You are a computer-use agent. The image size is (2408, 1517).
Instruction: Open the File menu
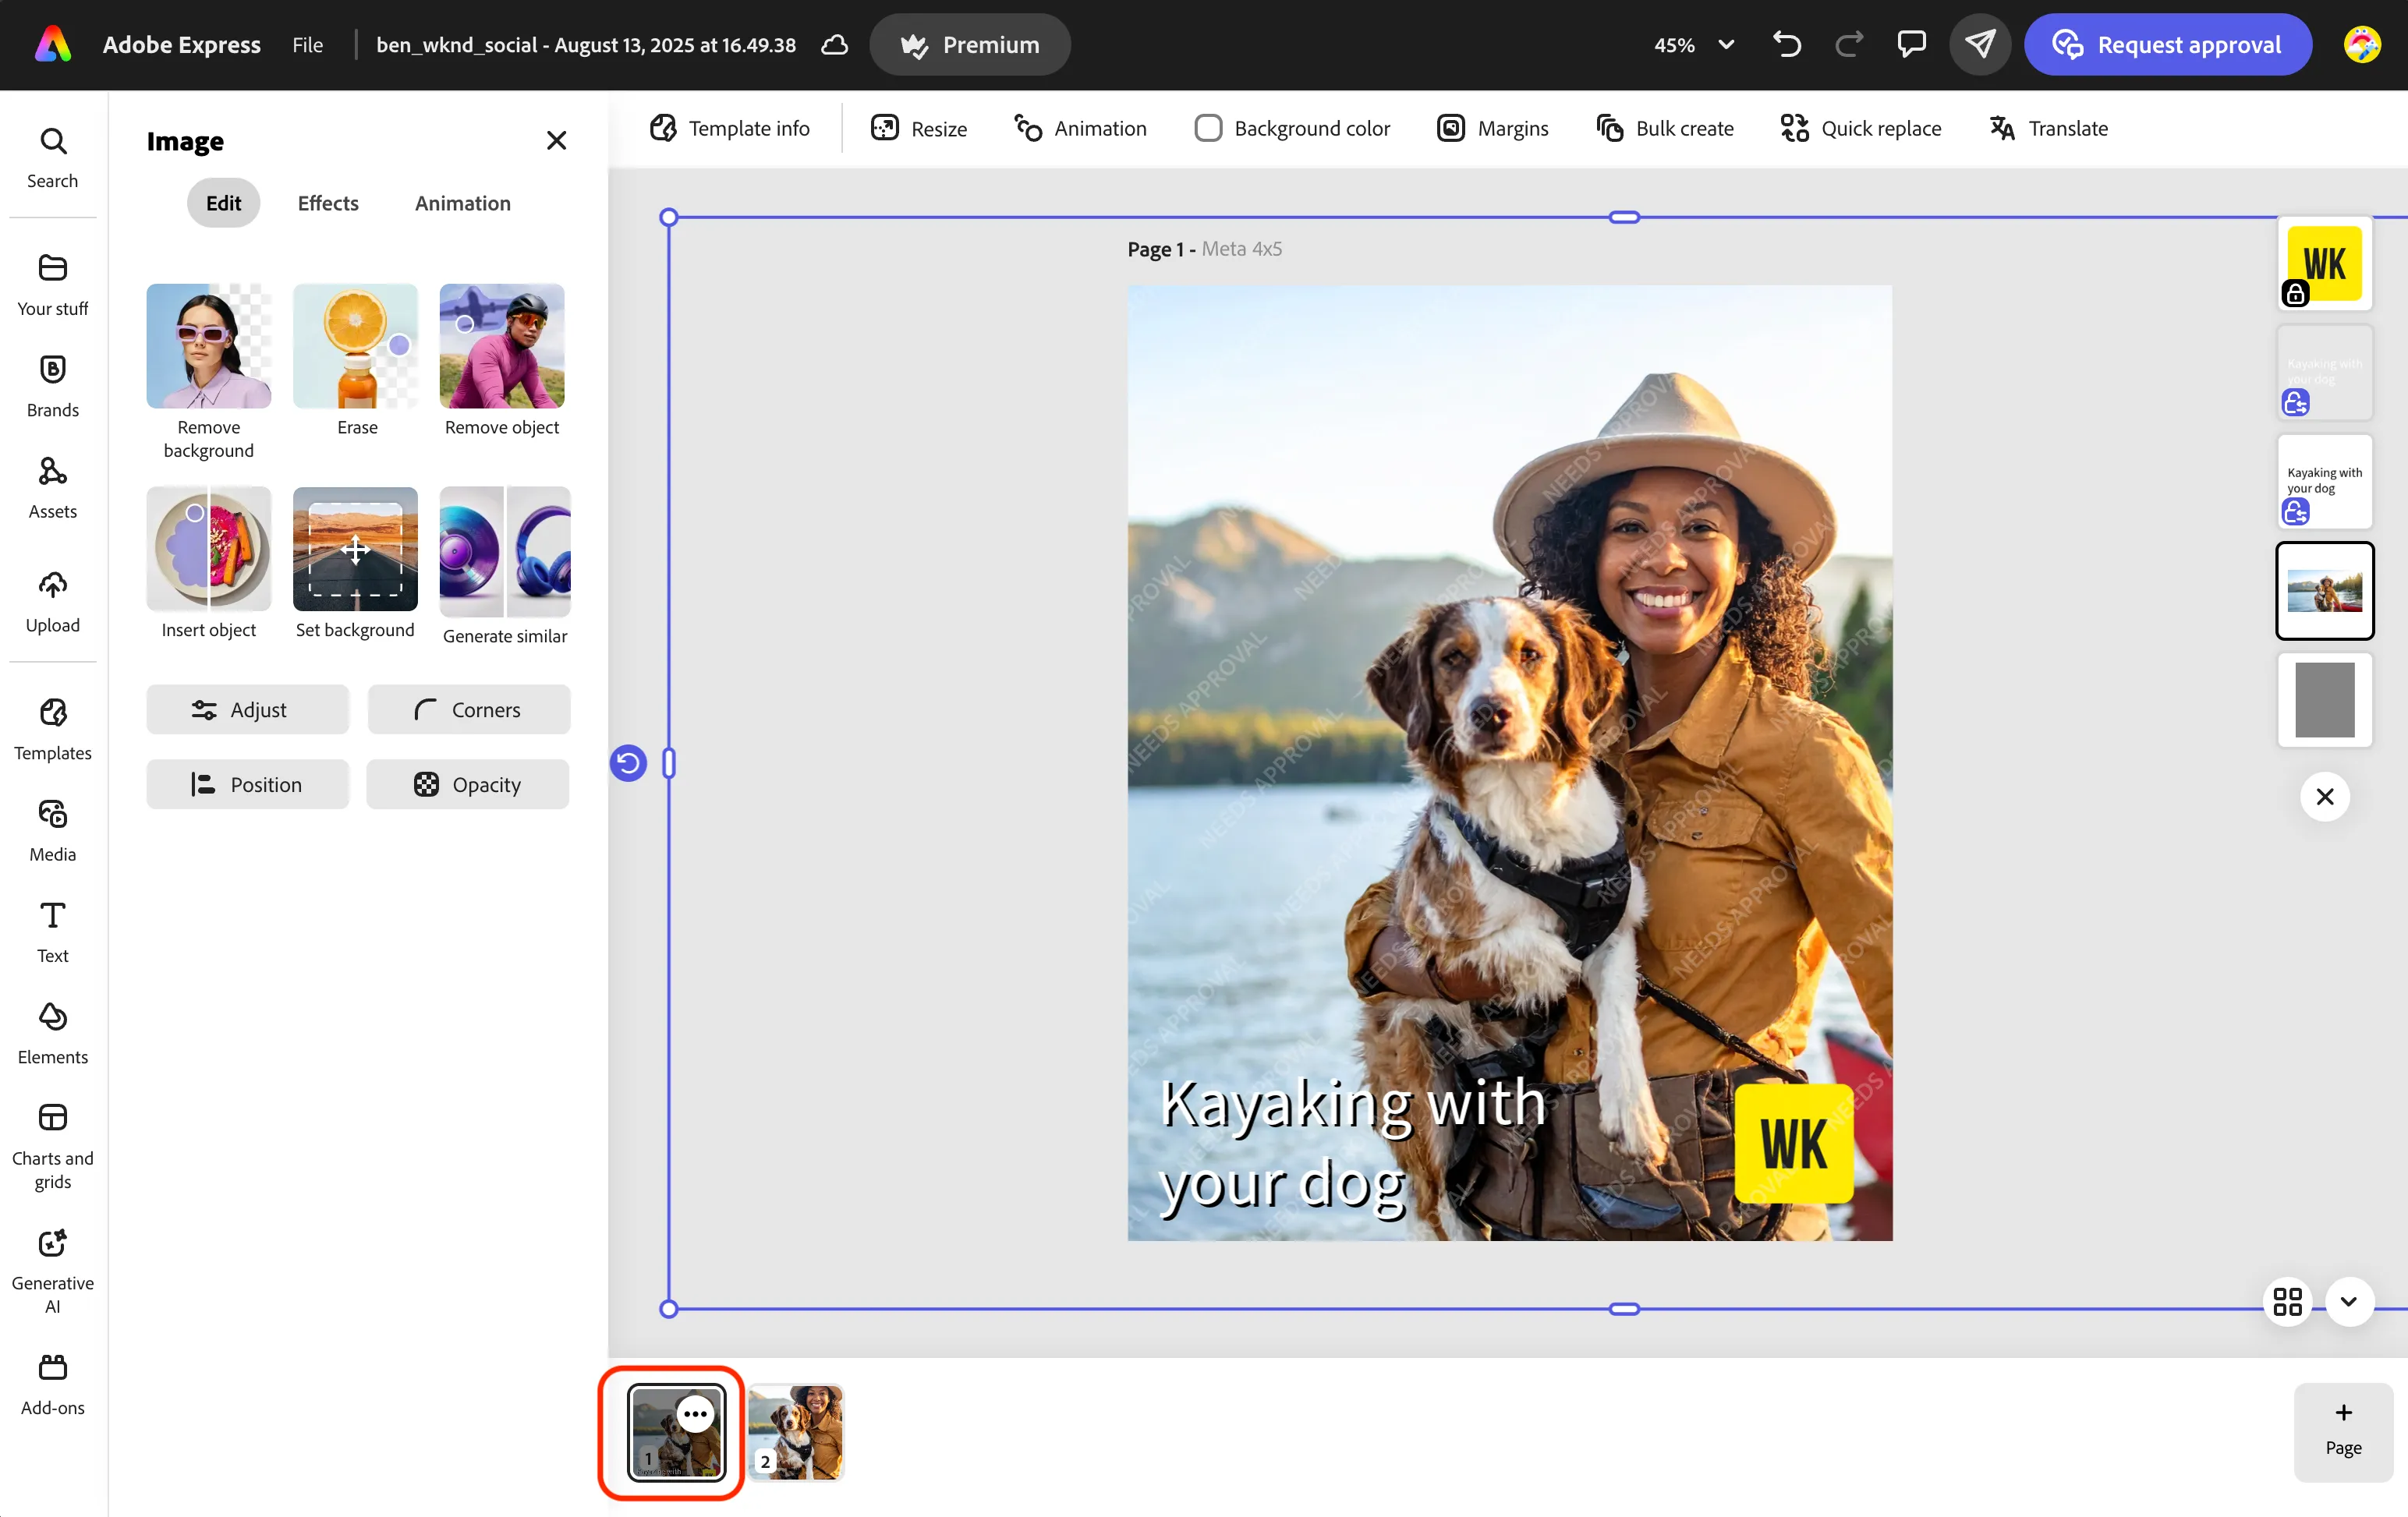point(307,44)
